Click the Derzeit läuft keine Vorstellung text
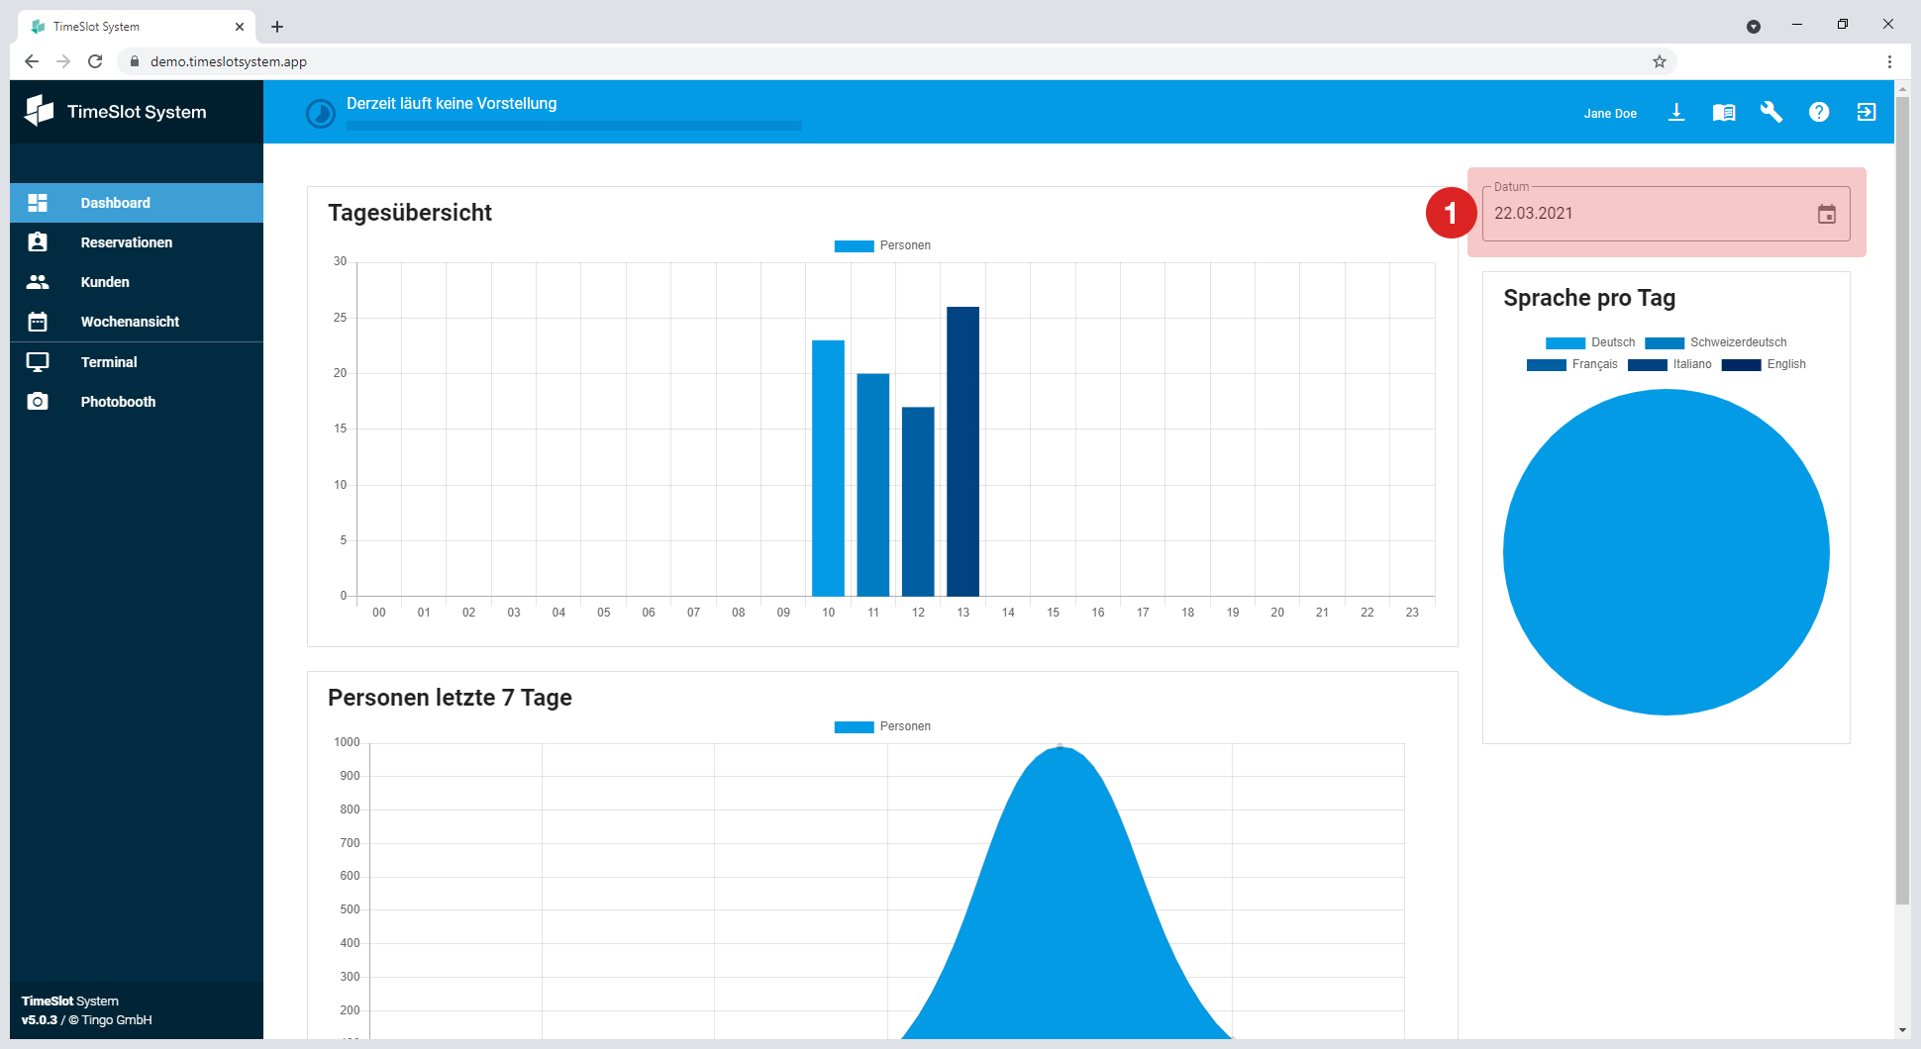This screenshot has width=1921, height=1049. [452, 104]
